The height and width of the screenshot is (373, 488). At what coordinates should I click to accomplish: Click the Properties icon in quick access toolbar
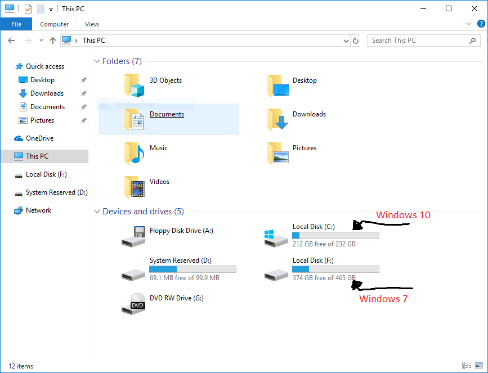pyautogui.click(x=28, y=8)
